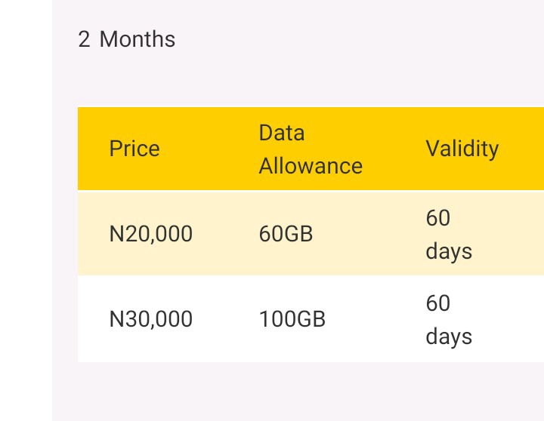Click the 60 days validity for 60GB
Image resolution: width=544 pixels, height=421 pixels.
coord(449,234)
